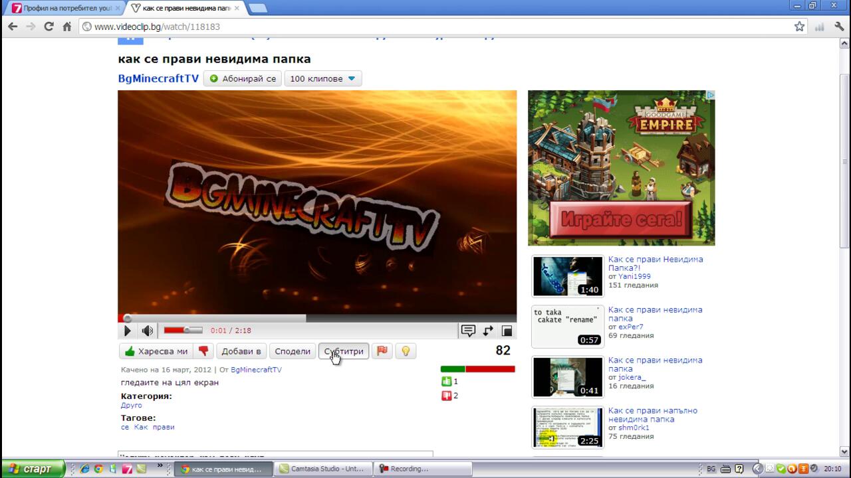Go to the browser home page icon

[66, 27]
